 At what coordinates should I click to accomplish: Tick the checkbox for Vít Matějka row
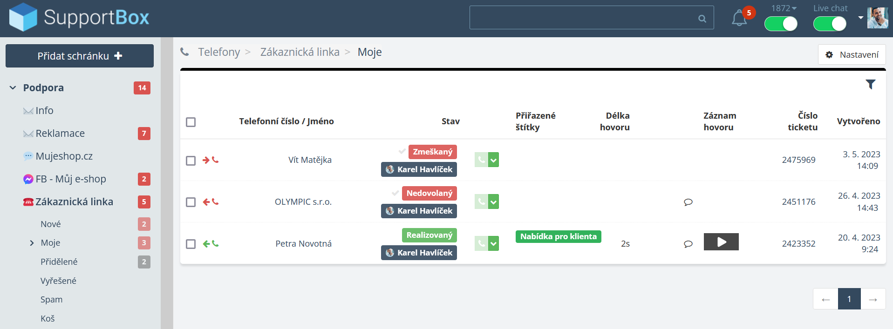click(x=191, y=161)
